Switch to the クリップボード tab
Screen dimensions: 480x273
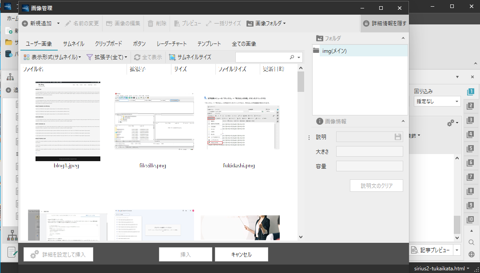tap(108, 44)
